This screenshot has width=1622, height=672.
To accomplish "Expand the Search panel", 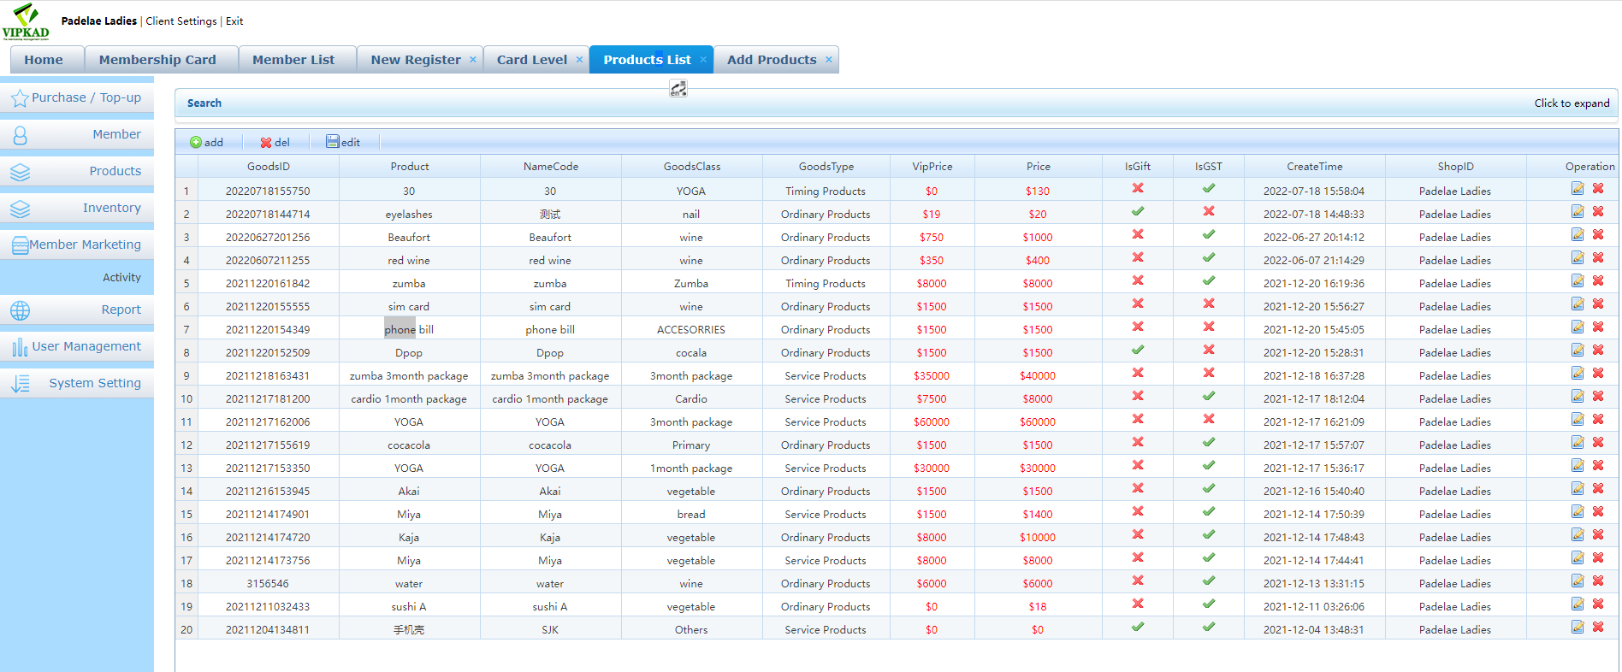I will [1571, 103].
